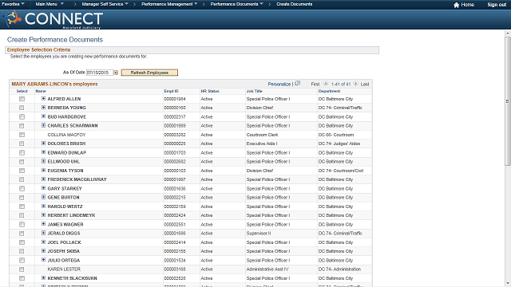This screenshot has height=287, width=511.
Task: Check CHARLES SCHARMANN row checkbox
Action: tap(22, 126)
